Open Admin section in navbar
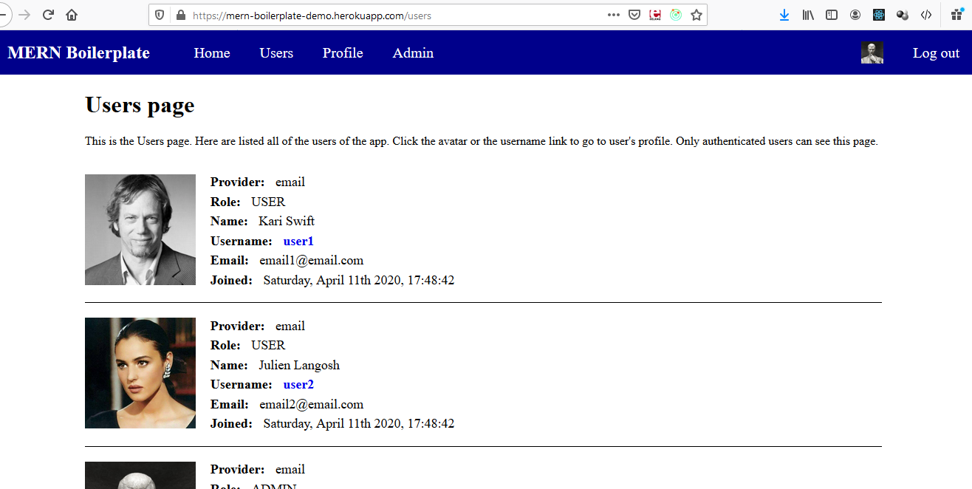972x489 pixels. click(x=413, y=53)
